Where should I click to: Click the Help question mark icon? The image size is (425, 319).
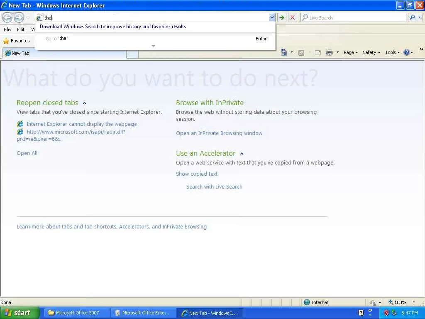pyautogui.click(x=407, y=52)
